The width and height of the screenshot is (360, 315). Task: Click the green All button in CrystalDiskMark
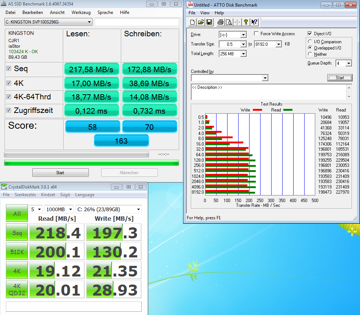17,214
